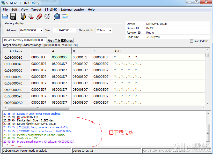This screenshot has width=213, height=154.
Task: Open the Help menu
Action: (x=91, y=10)
